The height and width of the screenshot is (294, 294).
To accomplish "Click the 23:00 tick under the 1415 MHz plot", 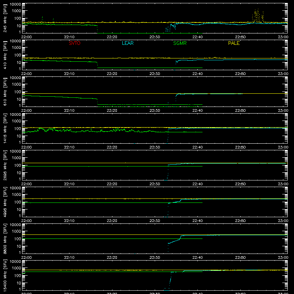I will click(283, 147).
